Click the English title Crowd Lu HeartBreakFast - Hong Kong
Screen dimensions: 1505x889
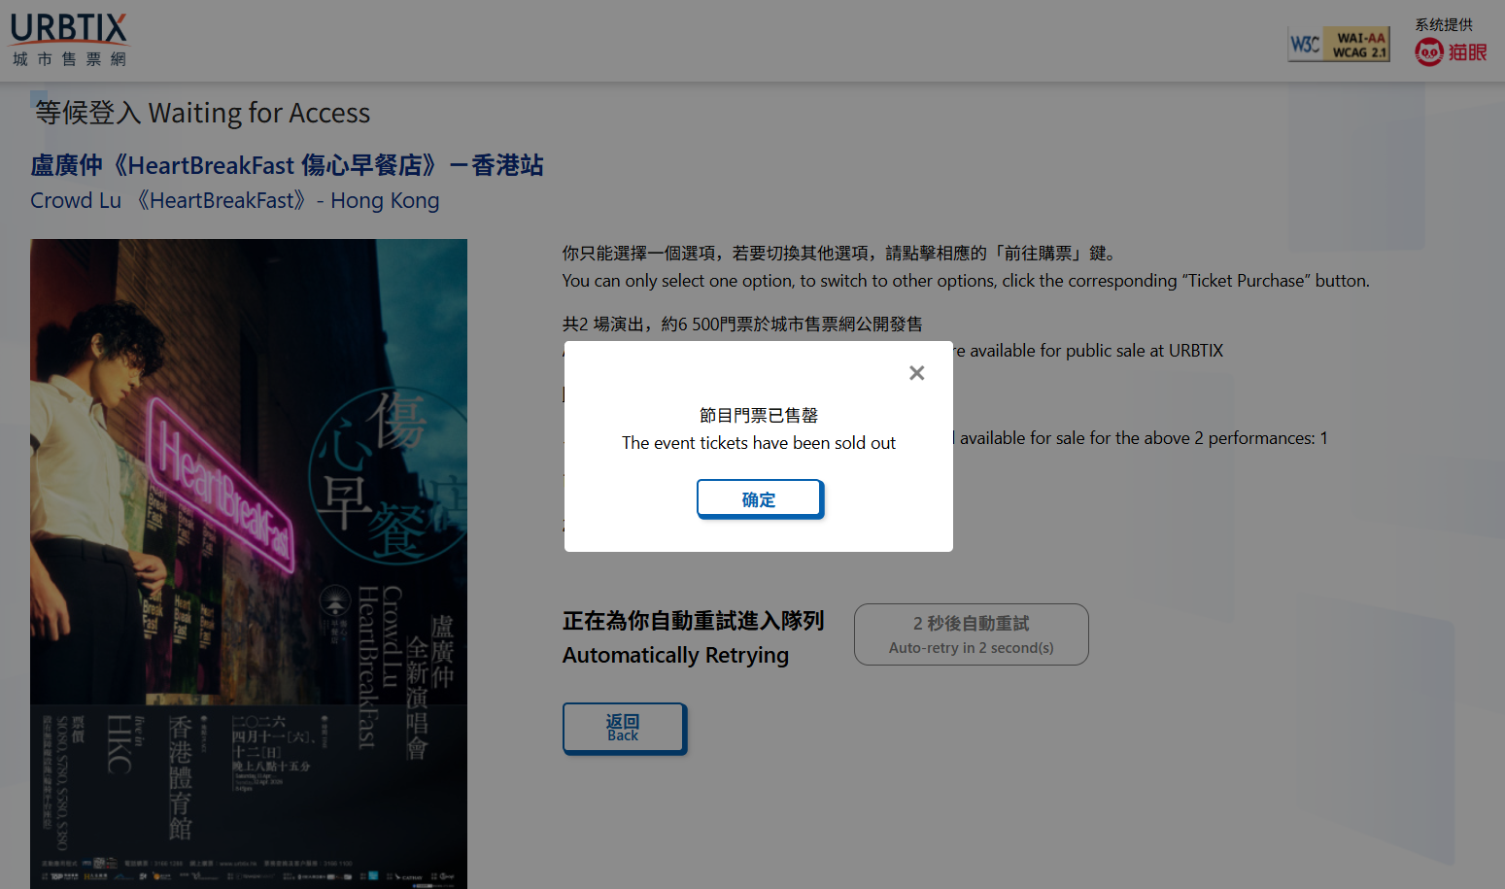235,201
